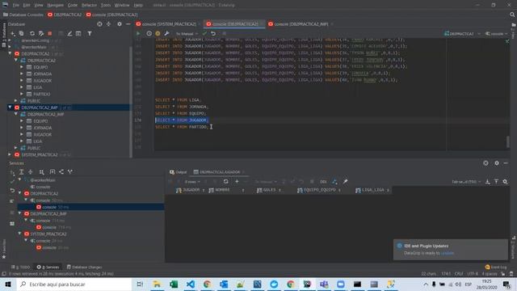The height and width of the screenshot is (291, 517).
Task: Toggle the Structure tool window side tab
Action: [x=514, y=247]
